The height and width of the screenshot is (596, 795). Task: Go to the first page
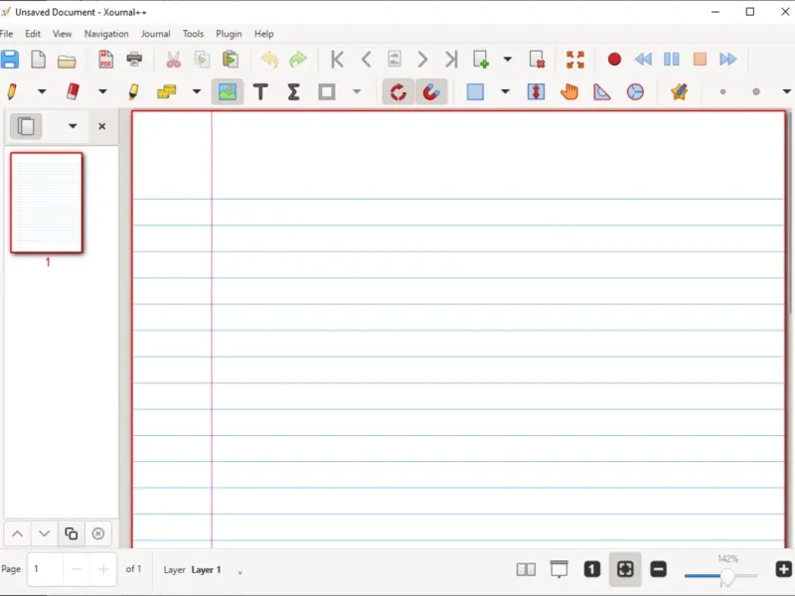point(337,60)
